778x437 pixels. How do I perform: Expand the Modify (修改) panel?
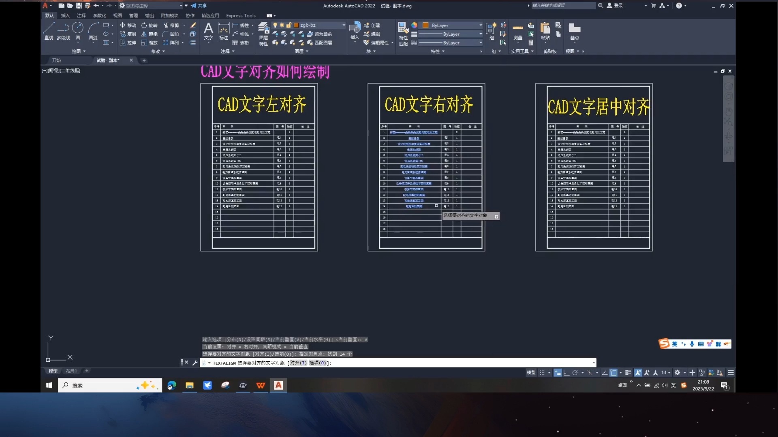click(158, 51)
